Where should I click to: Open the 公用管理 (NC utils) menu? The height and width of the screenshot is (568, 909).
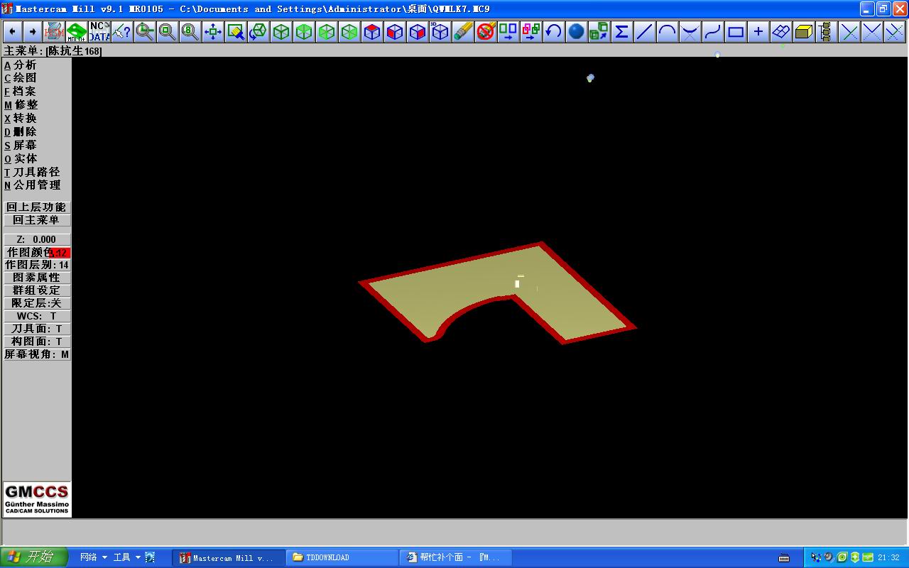(x=32, y=185)
